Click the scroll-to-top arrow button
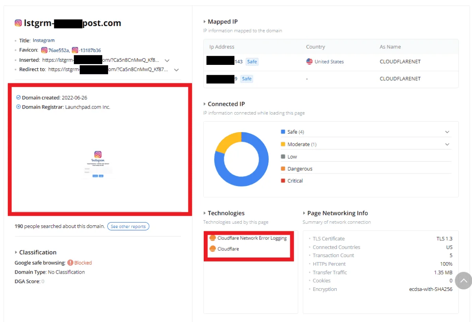The width and height of the screenshot is (472, 322). click(464, 281)
